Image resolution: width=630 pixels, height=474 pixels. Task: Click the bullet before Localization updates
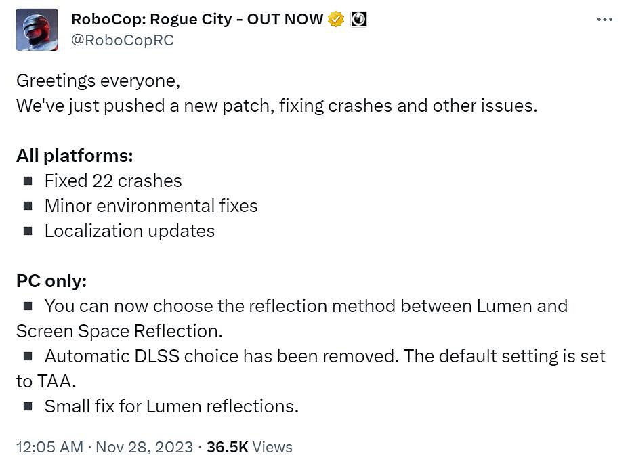point(28,231)
